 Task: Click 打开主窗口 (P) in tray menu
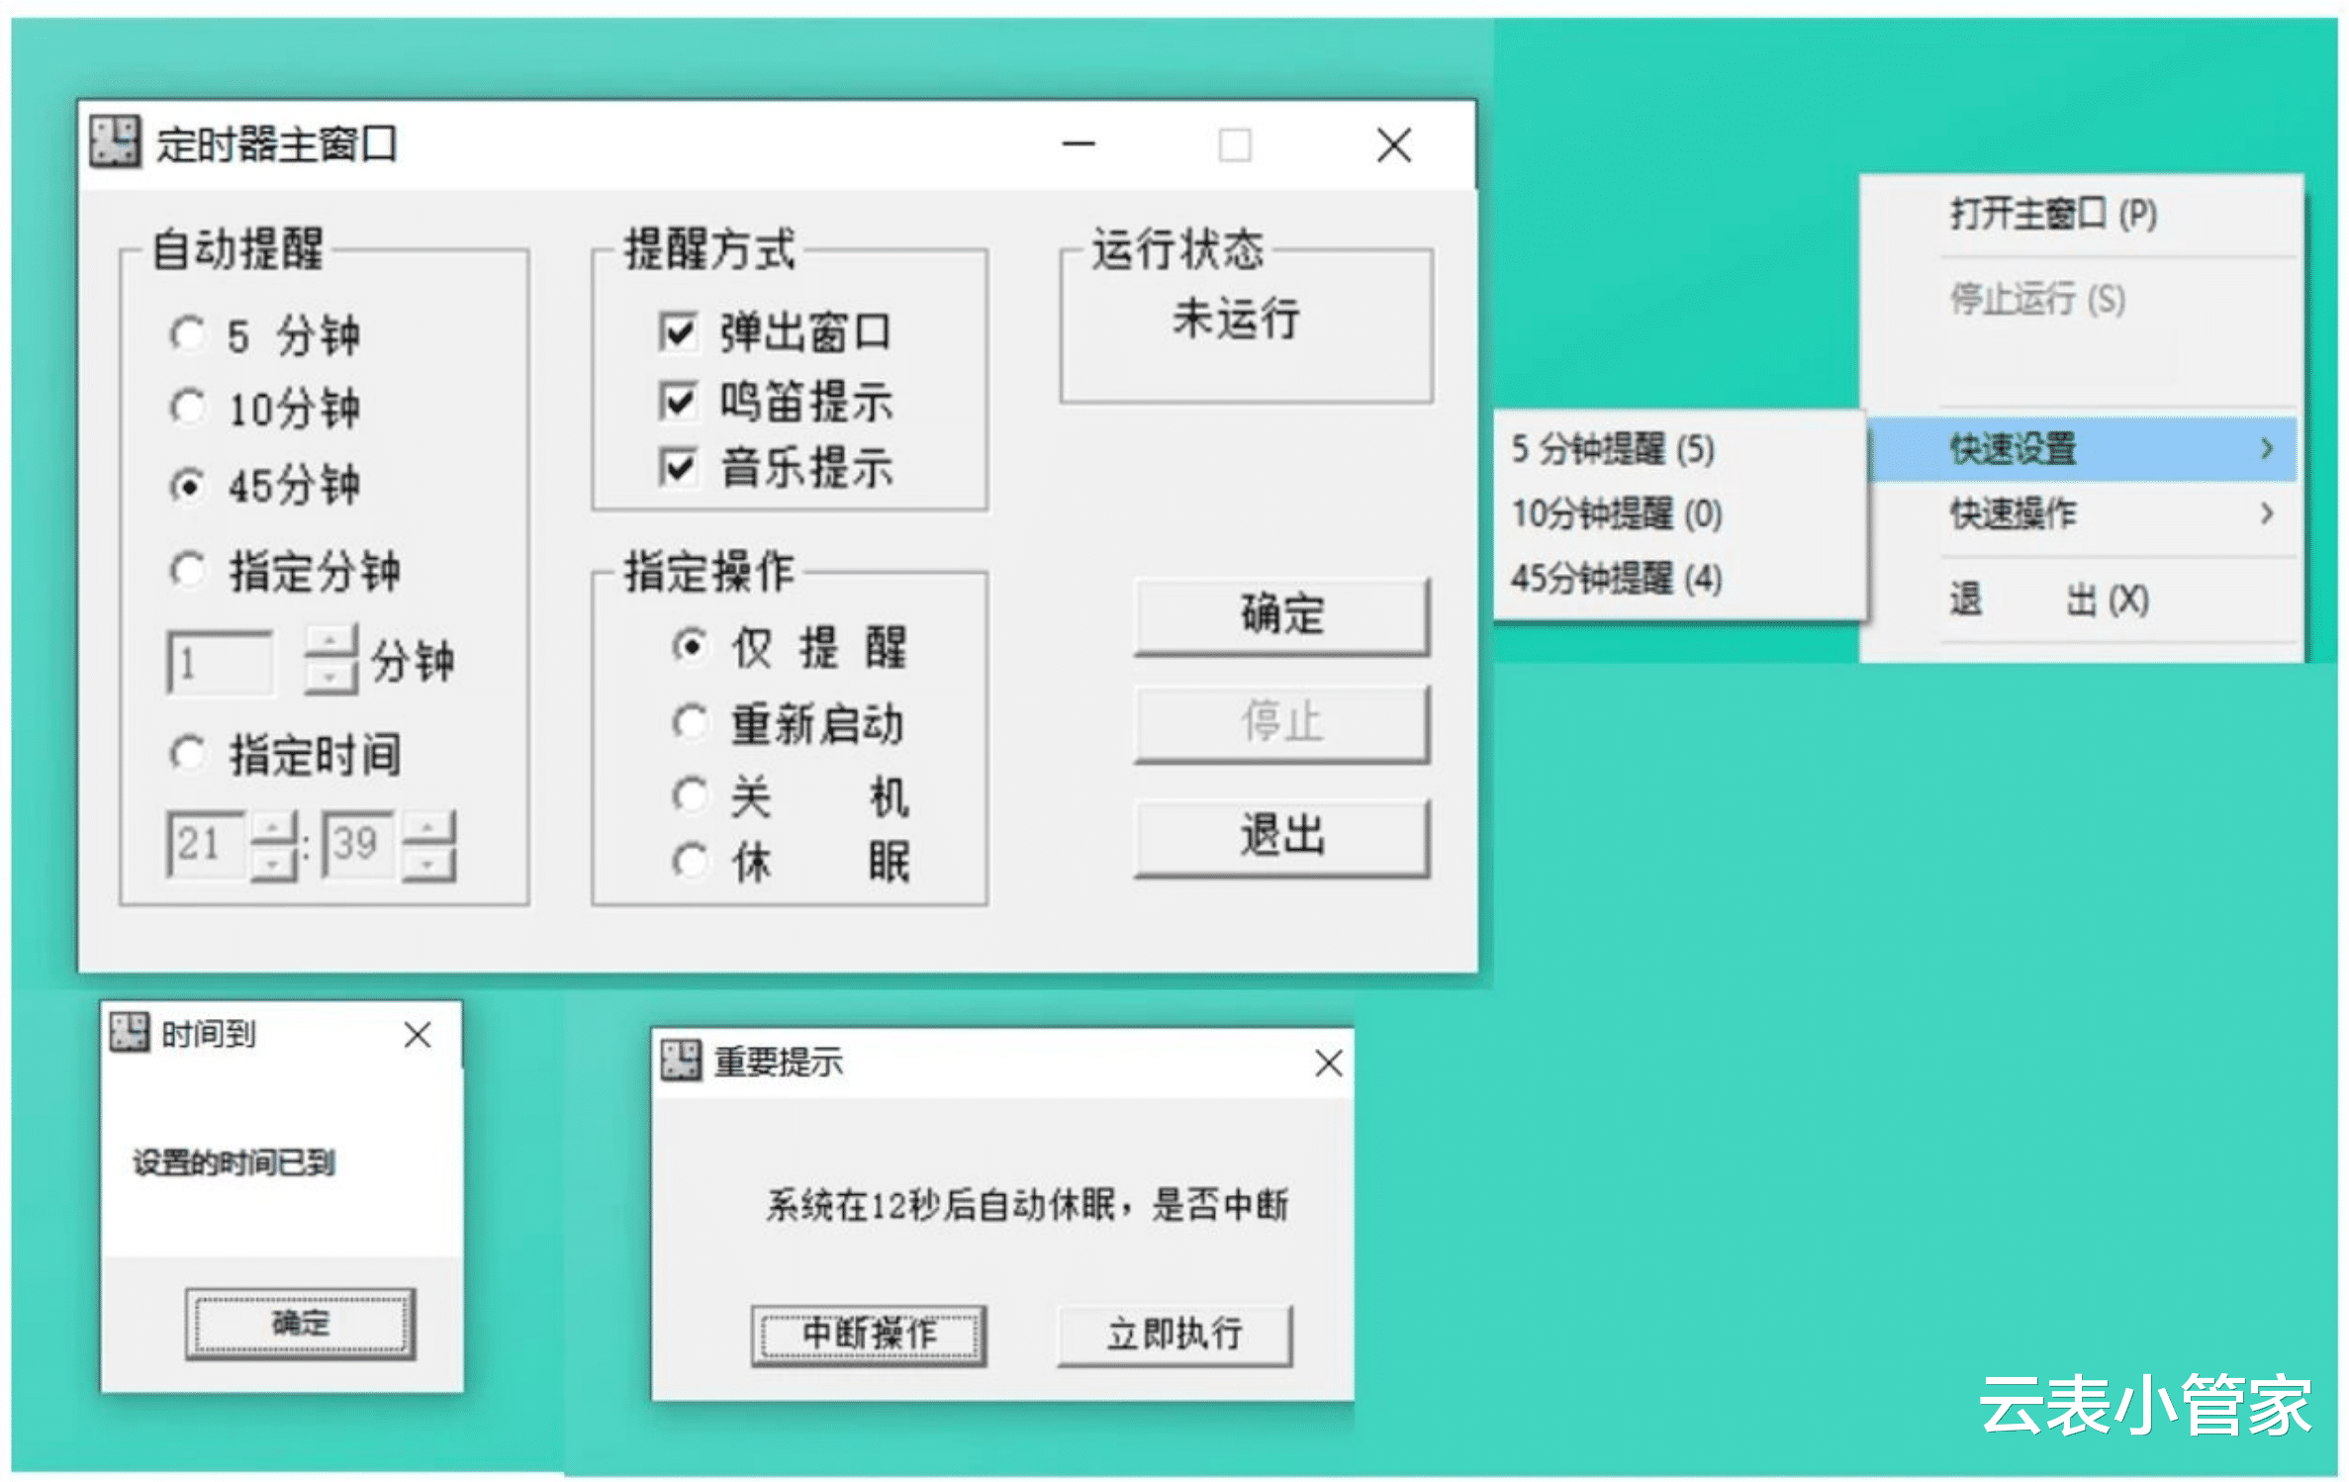click(2052, 214)
